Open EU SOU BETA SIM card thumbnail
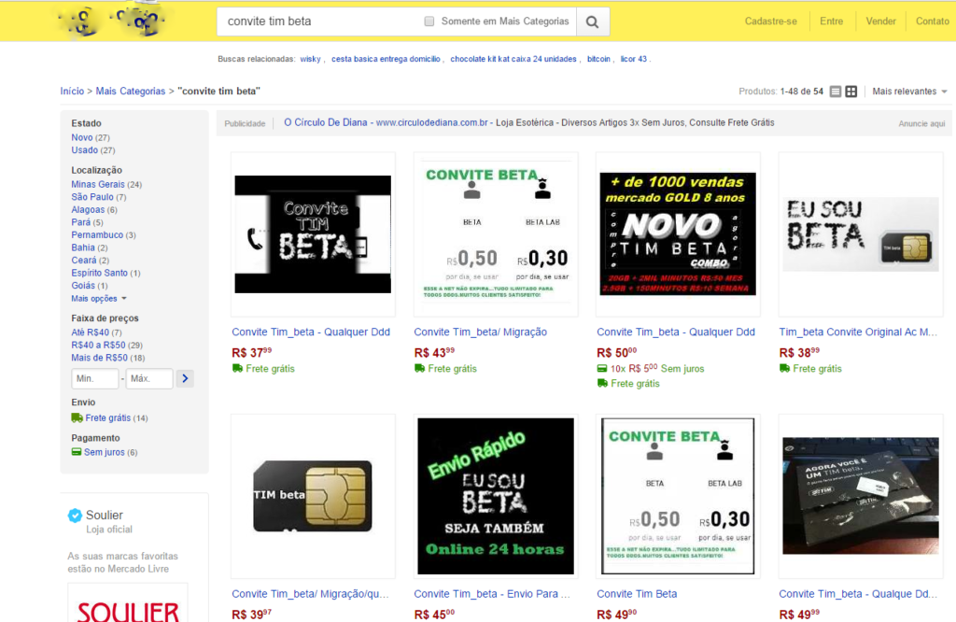The height and width of the screenshot is (622, 956). 860,234
